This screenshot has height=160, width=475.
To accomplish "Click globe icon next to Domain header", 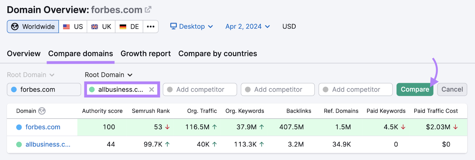I will click(x=42, y=111).
